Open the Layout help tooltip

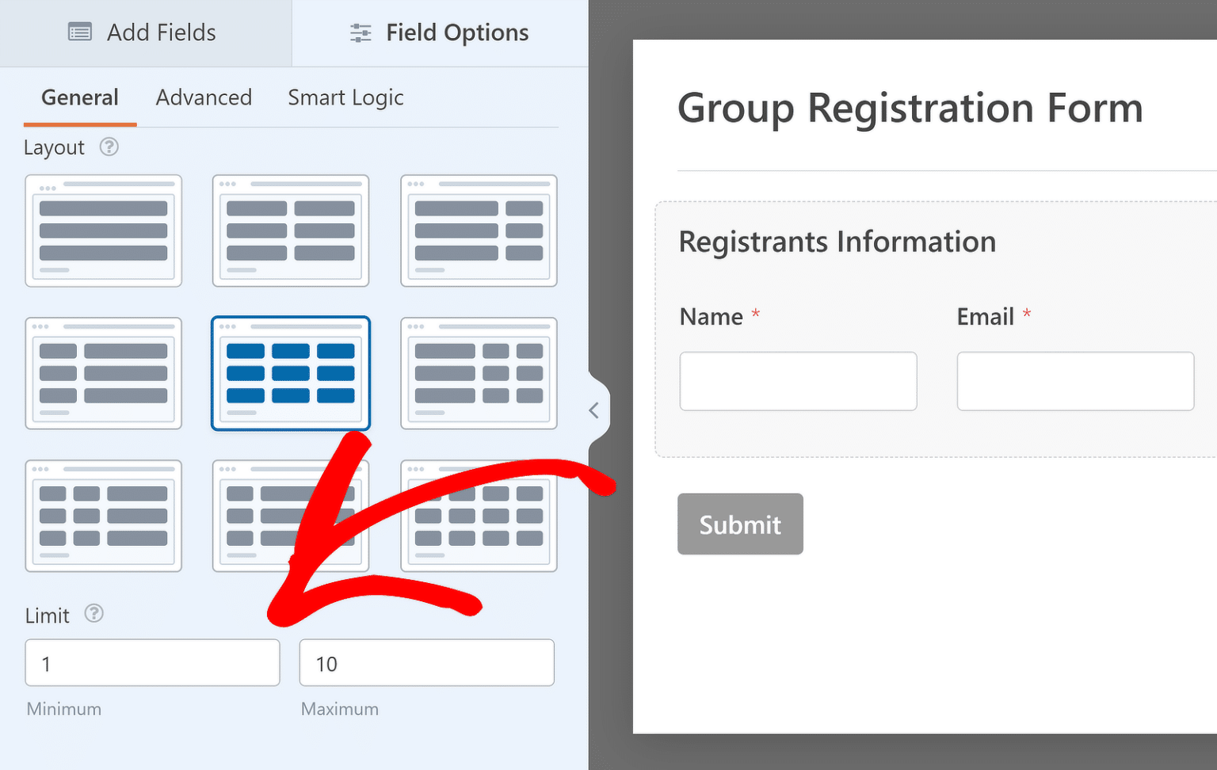click(x=109, y=147)
